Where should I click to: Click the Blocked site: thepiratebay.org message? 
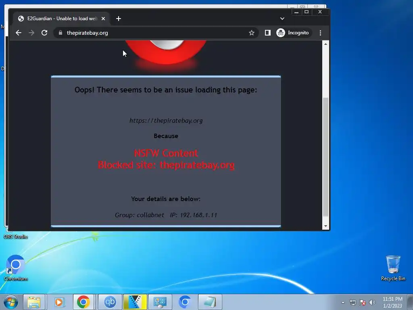tap(166, 165)
